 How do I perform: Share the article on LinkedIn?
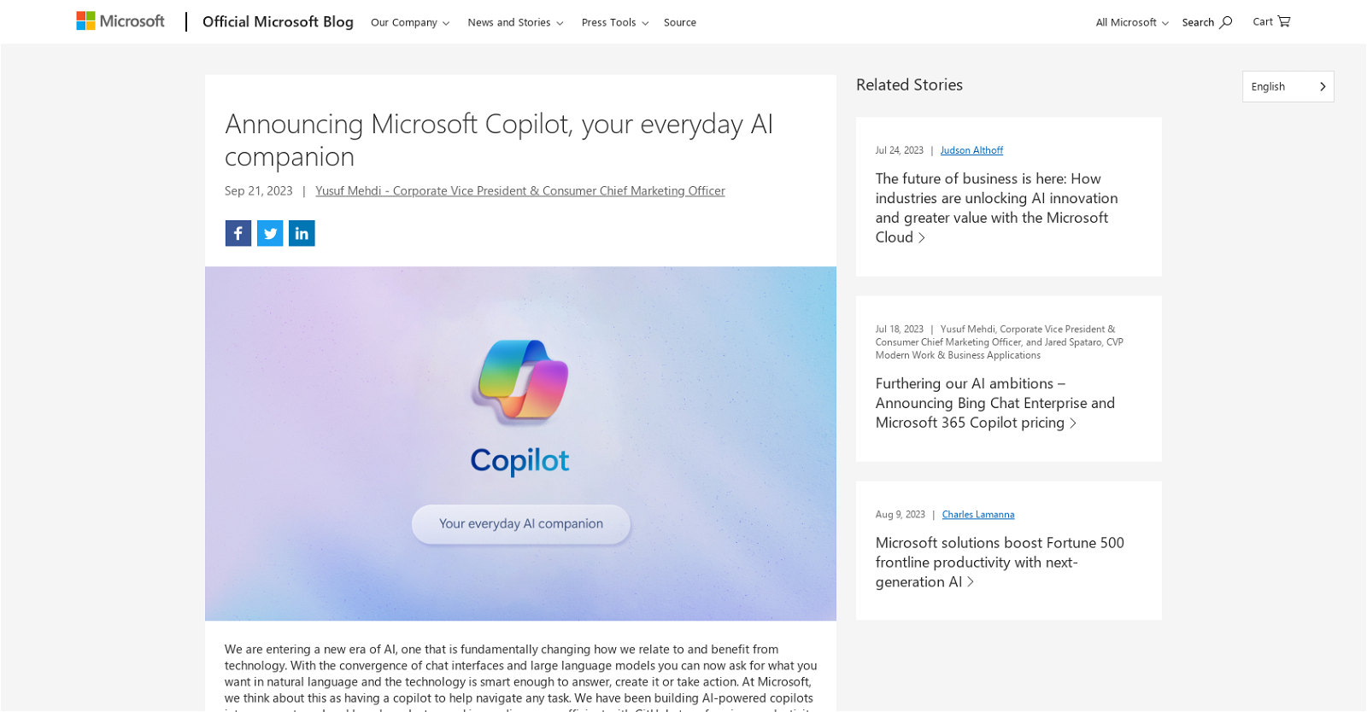click(301, 232)
